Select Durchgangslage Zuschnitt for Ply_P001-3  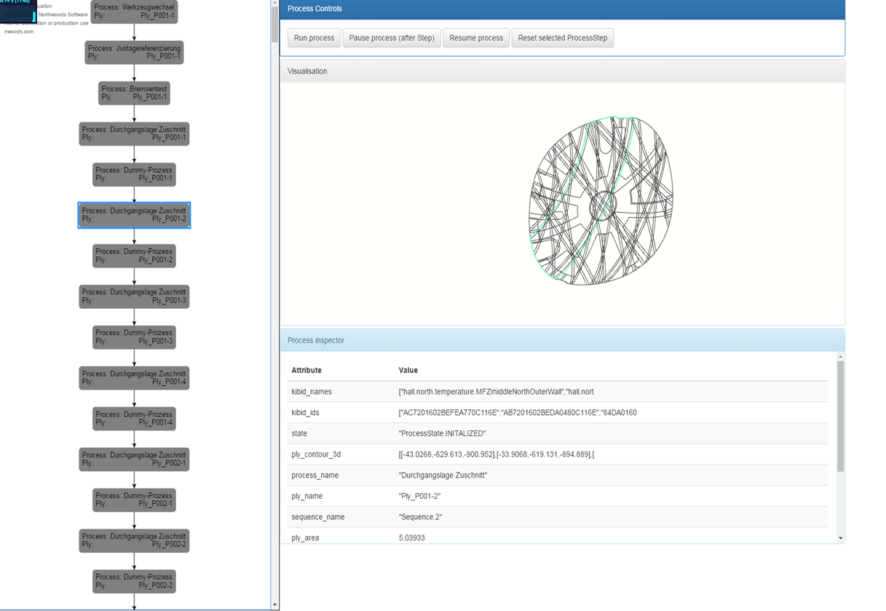pos(133,296)
